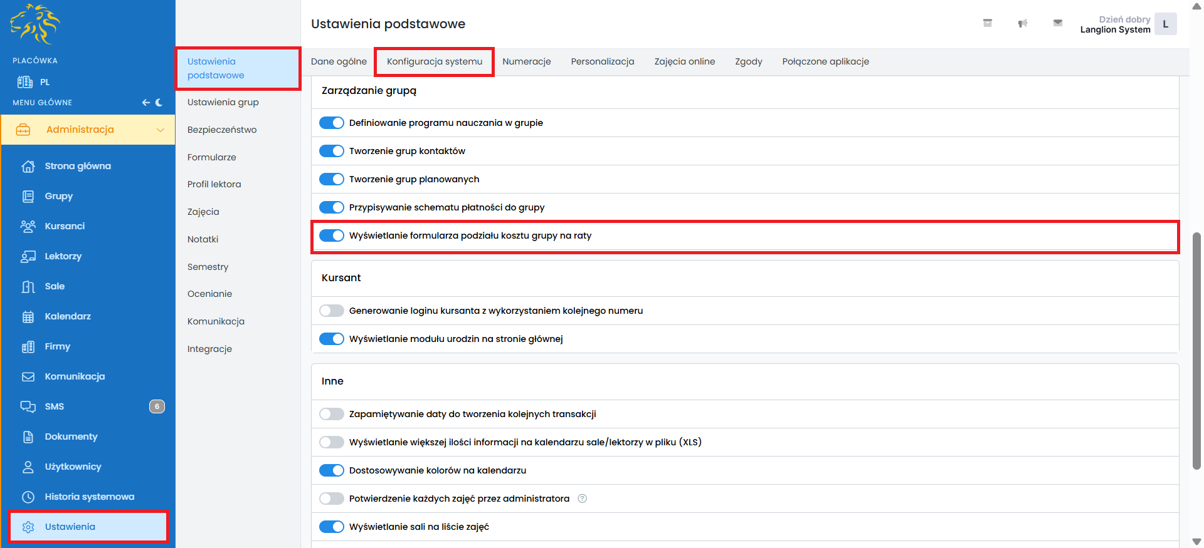Collapse sidebar using the left arrow icon

(x=145, y=103)
